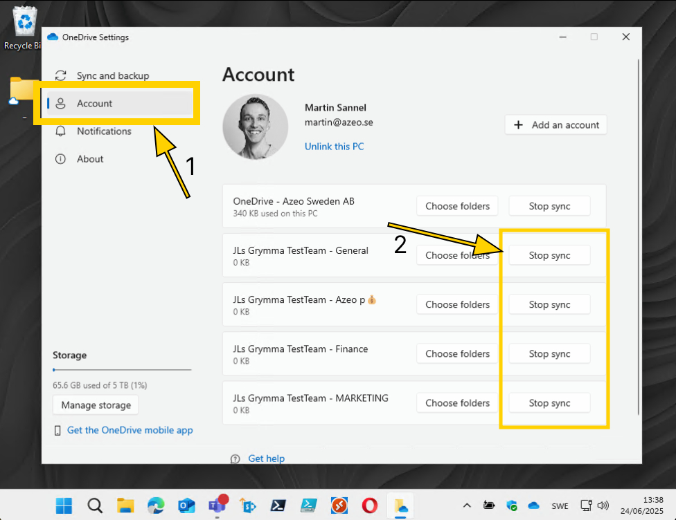Click Martin Sannel's profile picture
The height and width of the screenshot is (520, 676).
point(255,127)
